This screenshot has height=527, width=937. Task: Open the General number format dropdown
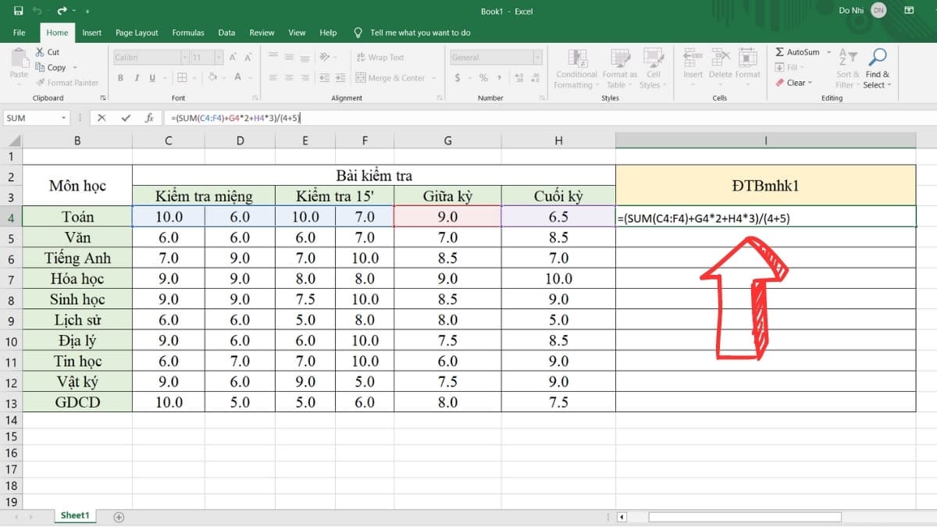click(539, 57)
